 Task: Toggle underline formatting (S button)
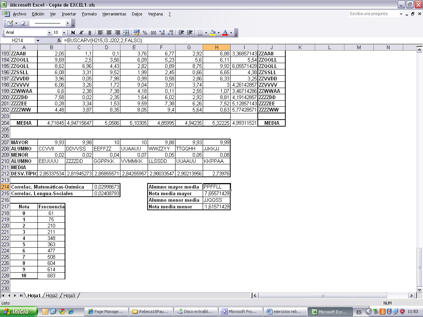pos(90,33)
